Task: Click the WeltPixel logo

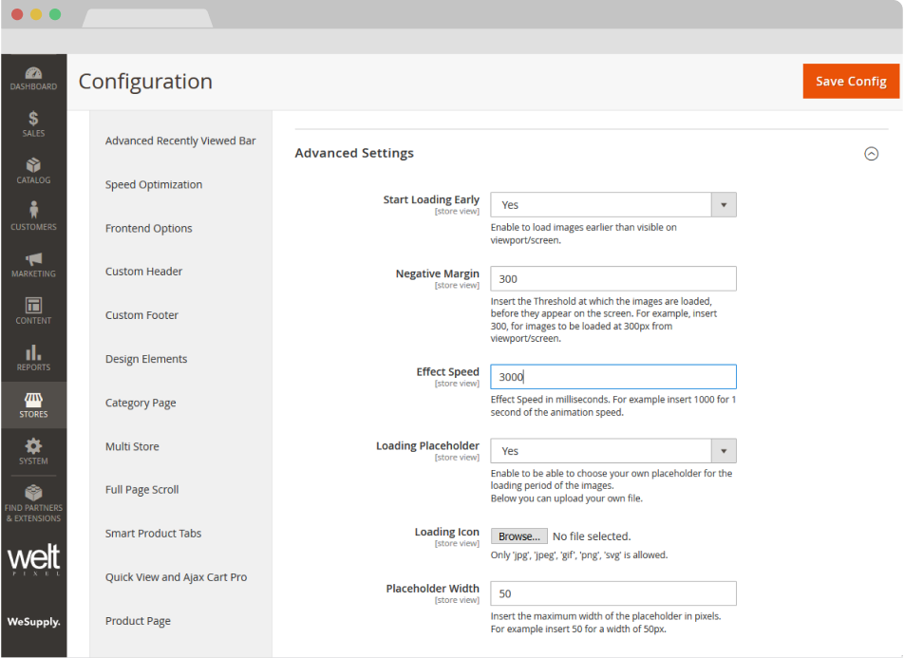Action: tap(33, 557)
